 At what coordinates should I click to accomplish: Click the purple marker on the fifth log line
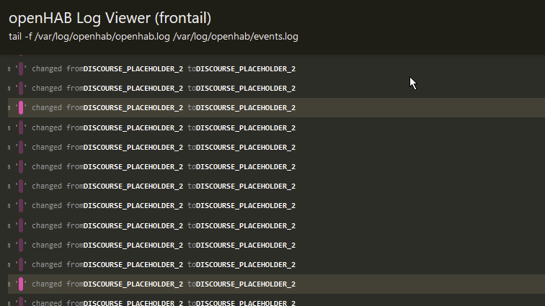click(21, 147)
